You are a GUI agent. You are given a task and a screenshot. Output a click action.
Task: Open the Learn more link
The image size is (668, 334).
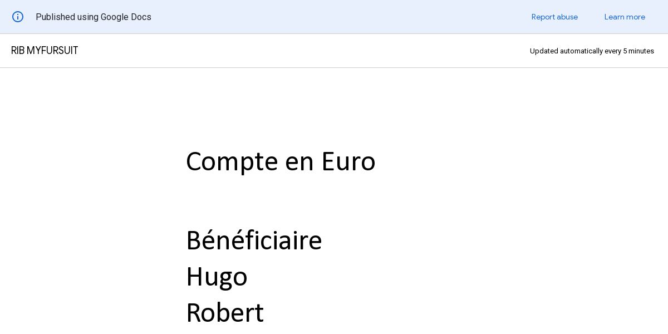pos(625,17)
